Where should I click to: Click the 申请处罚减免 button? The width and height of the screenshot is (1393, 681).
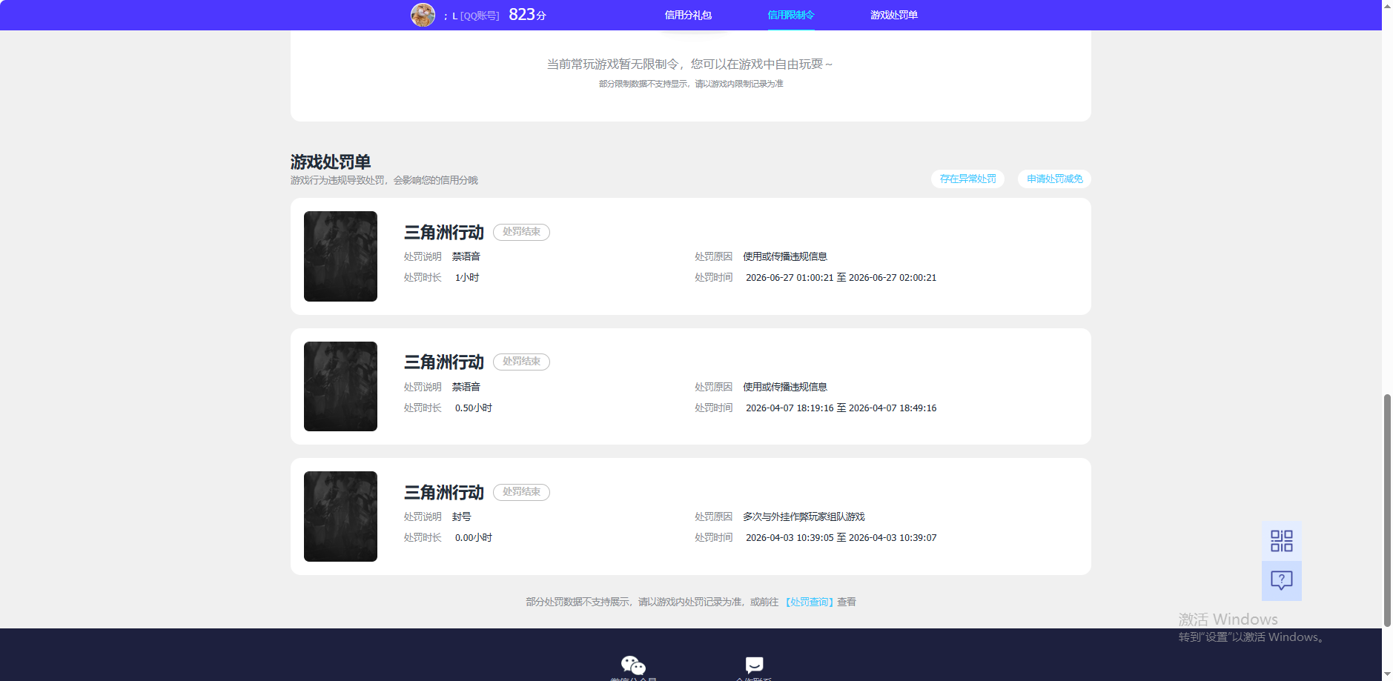pyautogui.click(x=1054, y=179)
